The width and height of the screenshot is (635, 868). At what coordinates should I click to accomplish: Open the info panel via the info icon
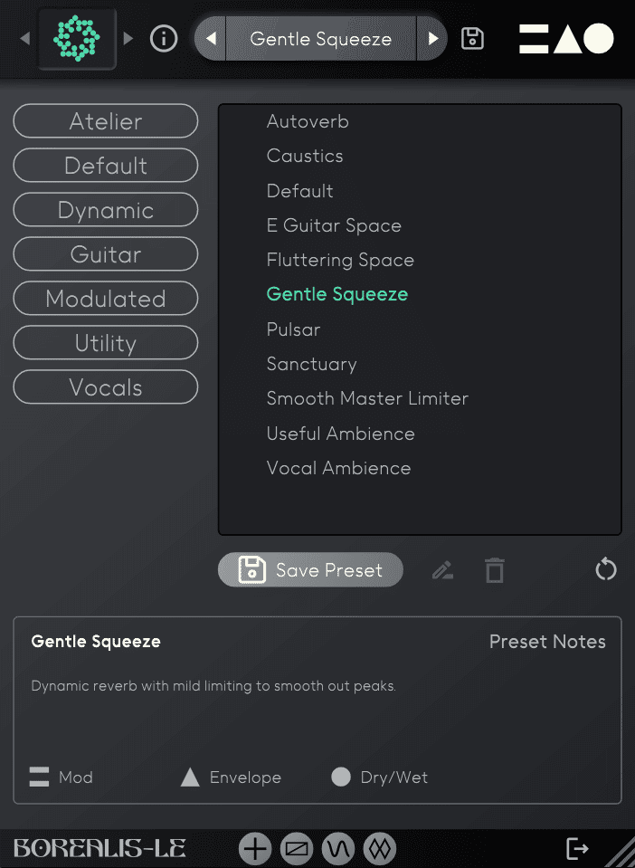click(x=164, y=38)
